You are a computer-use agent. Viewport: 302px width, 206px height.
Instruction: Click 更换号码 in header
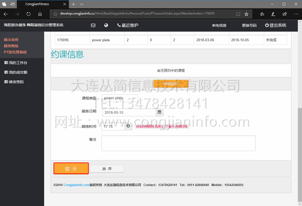249,25
